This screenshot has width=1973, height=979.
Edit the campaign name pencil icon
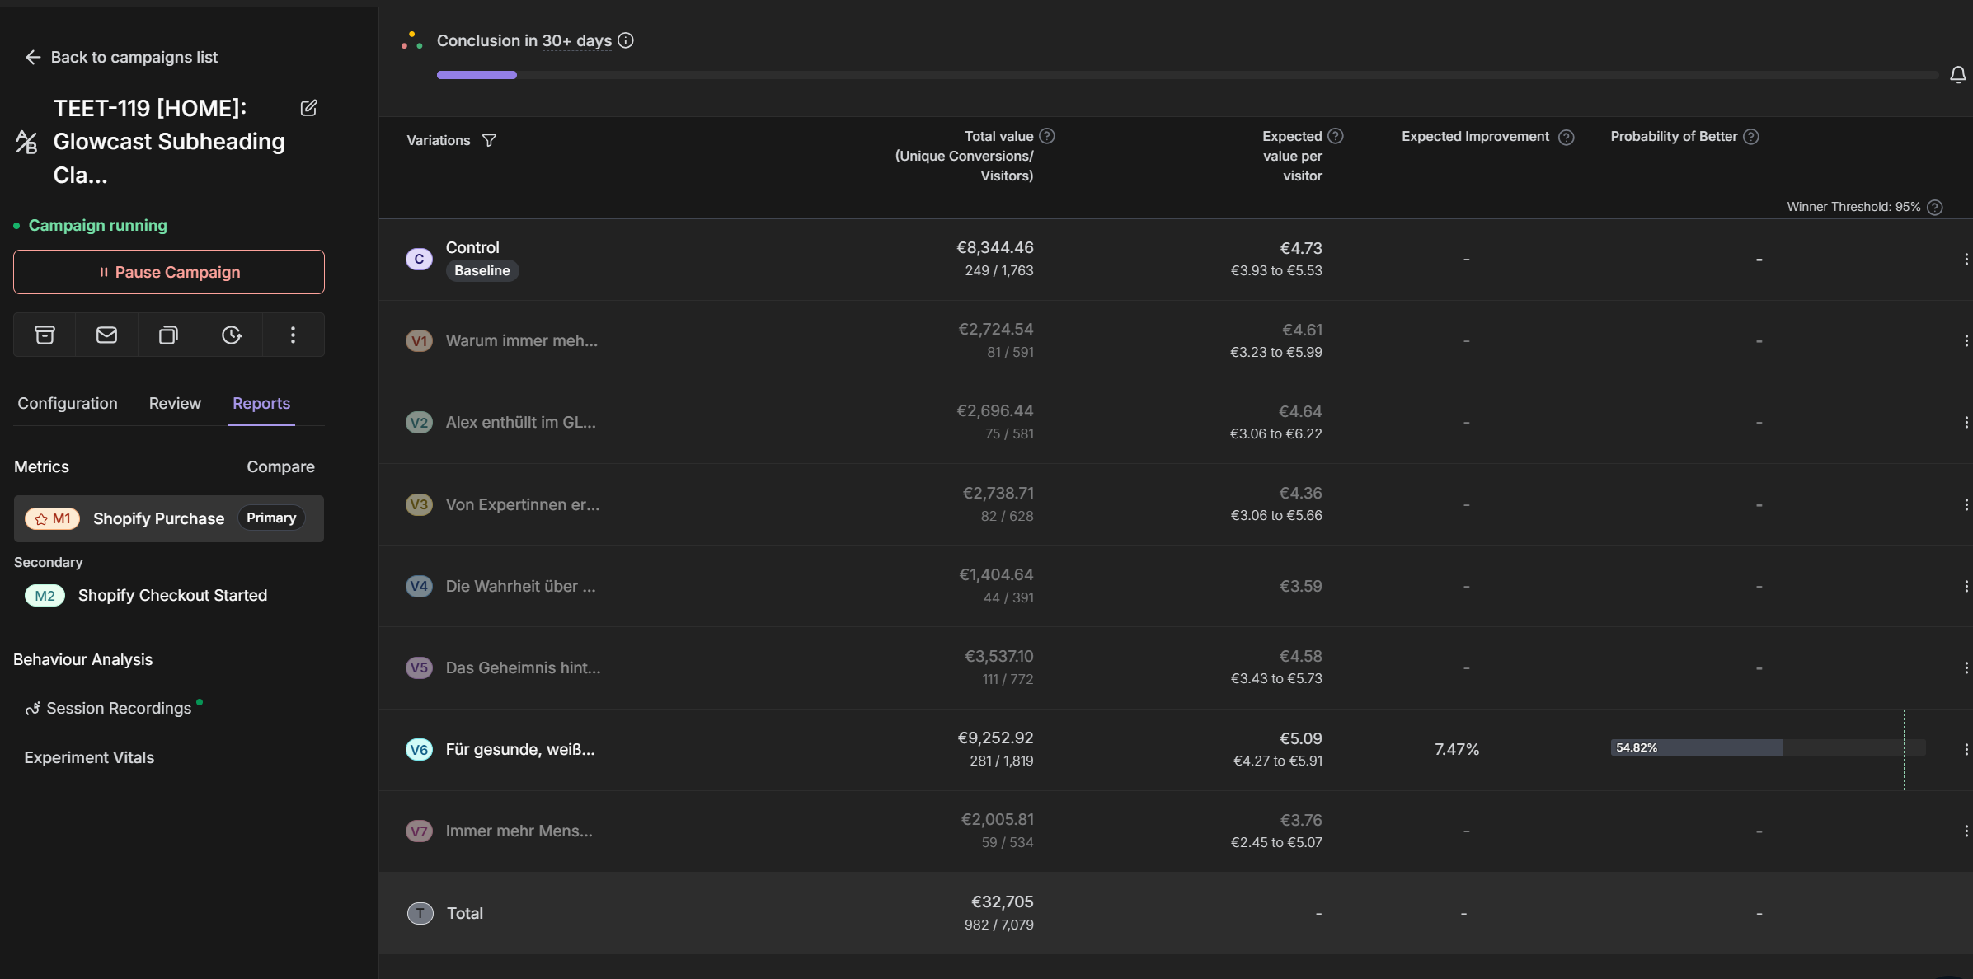[308, 108]
